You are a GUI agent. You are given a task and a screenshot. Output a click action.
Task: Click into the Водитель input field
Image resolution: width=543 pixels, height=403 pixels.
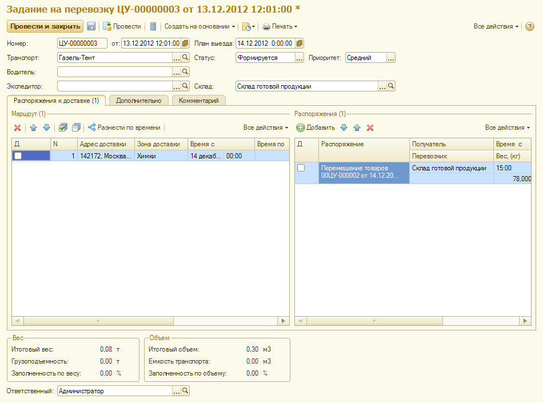[114, 72]
